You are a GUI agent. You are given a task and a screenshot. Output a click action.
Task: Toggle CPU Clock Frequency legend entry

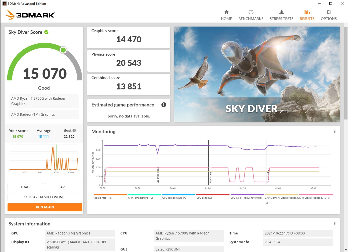[247, 197]
